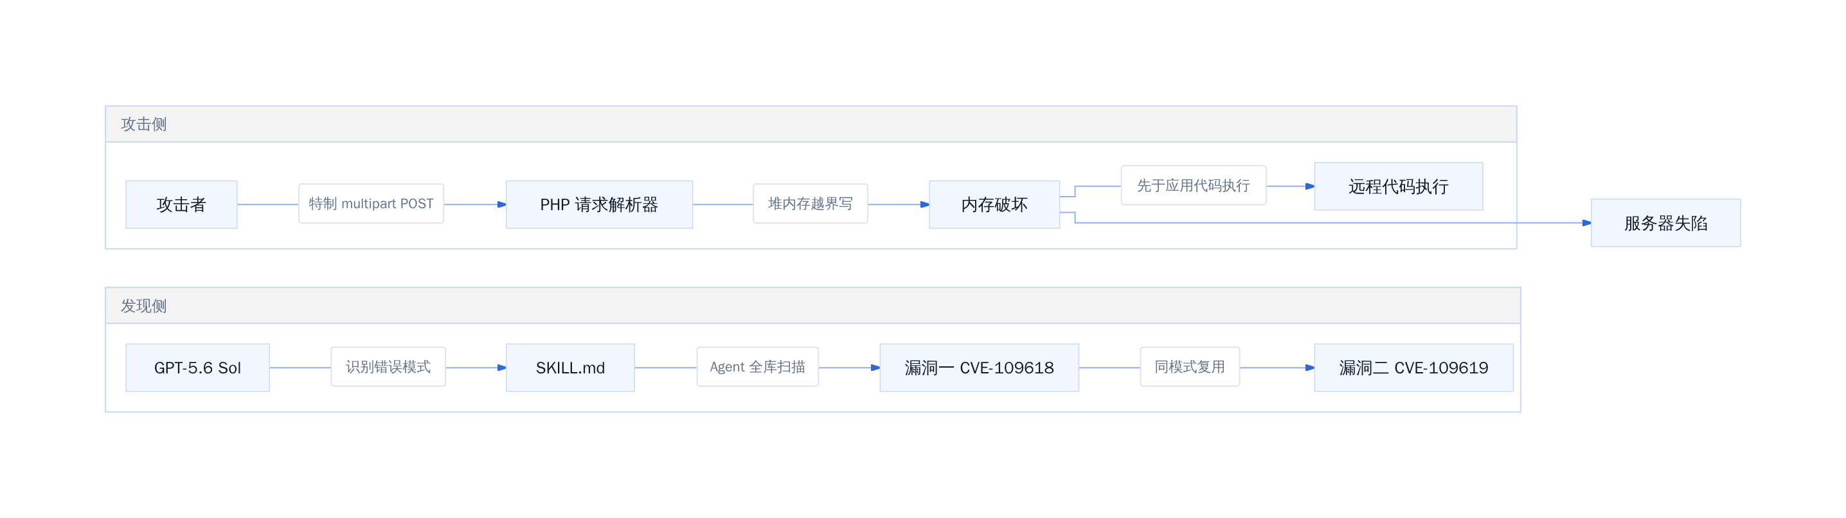1846x518 pixels.
Task: Click the 远程代码执行 node
Action: pos(1398,186)
